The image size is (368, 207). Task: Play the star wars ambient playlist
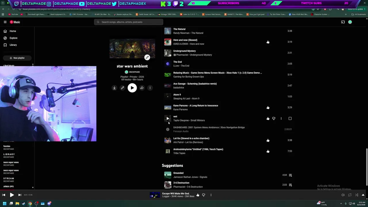[x=132, y=88]
